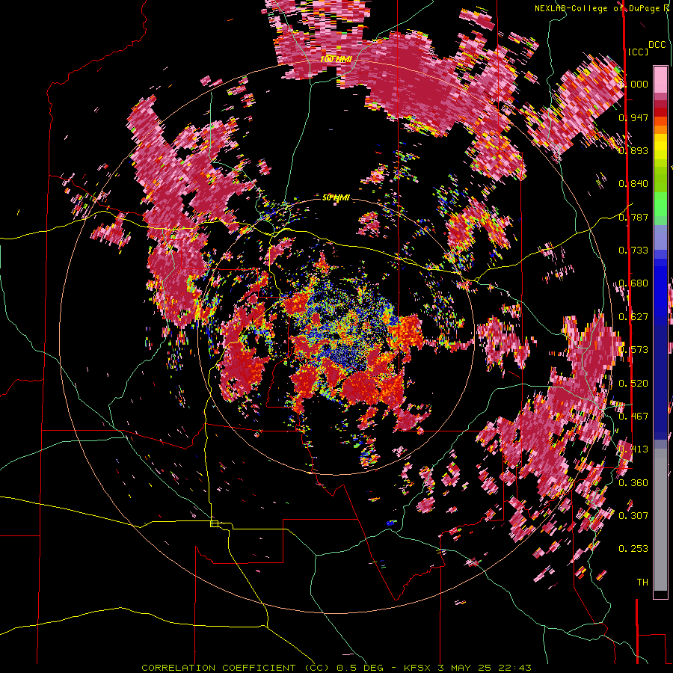Pick the gray segment of the color bar

click(x=660, y=520)
